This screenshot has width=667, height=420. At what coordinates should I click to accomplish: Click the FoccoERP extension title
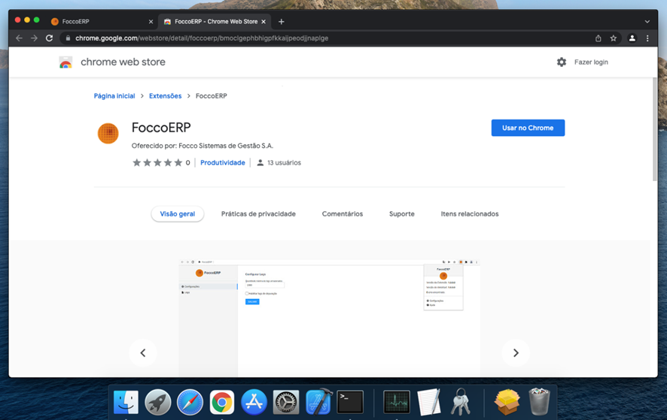click(x=161, y=128)
